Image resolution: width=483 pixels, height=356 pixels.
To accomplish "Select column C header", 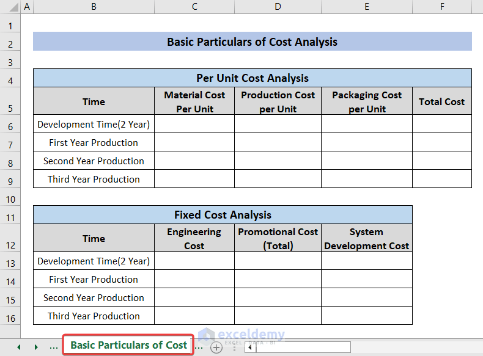I will [194, 7].
